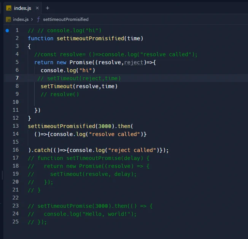Open a new tab with plus button
The image size is (248, 239).
(48, 8)
